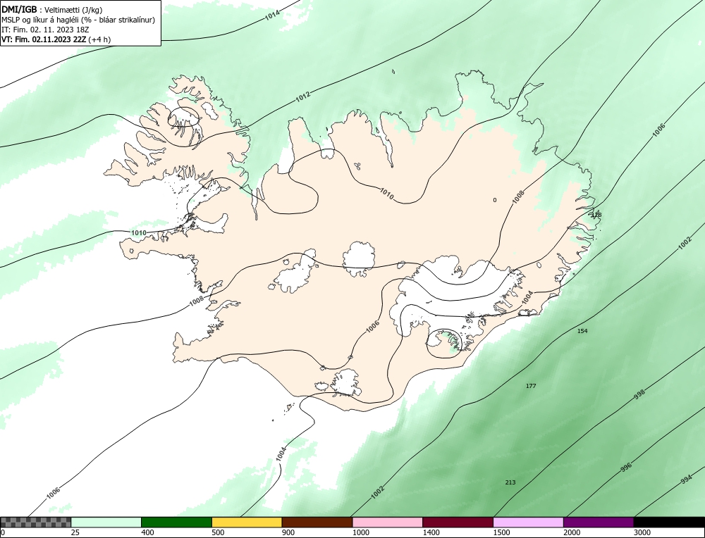Click the legend tick label 25
Image resolution: width=705 pixels, height=538 pixels.
[x=75, y=532]
